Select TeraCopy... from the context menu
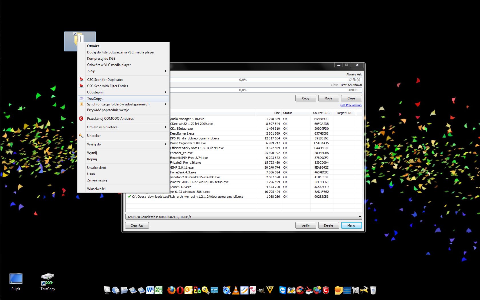 [123, 98]
